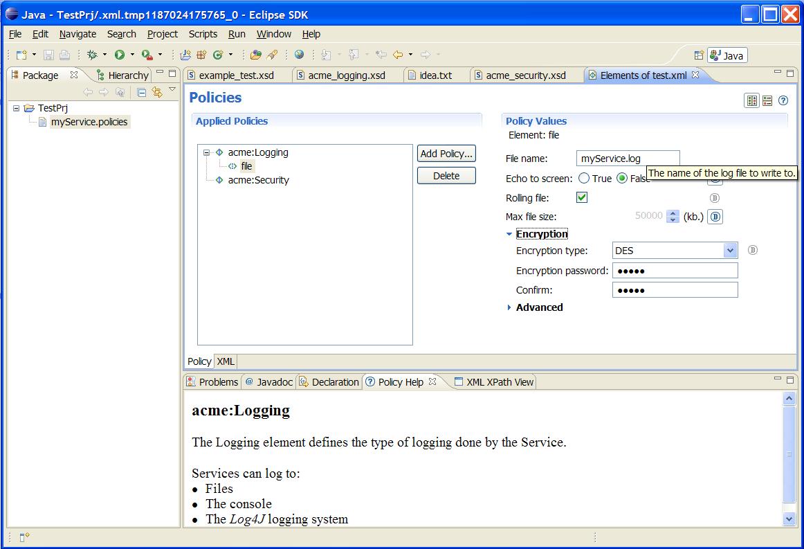
Task: Collapse the Encryption section
Action: pos(509,234)
